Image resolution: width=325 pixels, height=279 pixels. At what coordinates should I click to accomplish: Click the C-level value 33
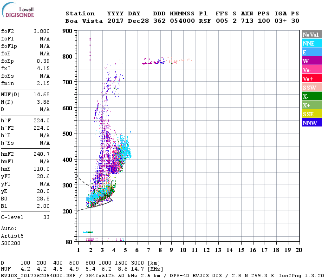(46, 217)
